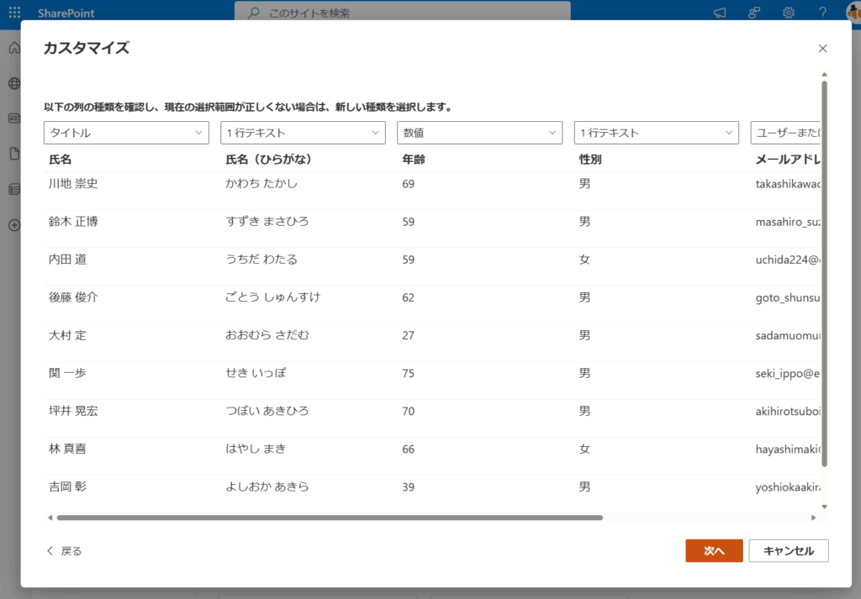Click the キャンセル button
The height and width of the screenshot is (599, 861).
[x=789, y=551]
